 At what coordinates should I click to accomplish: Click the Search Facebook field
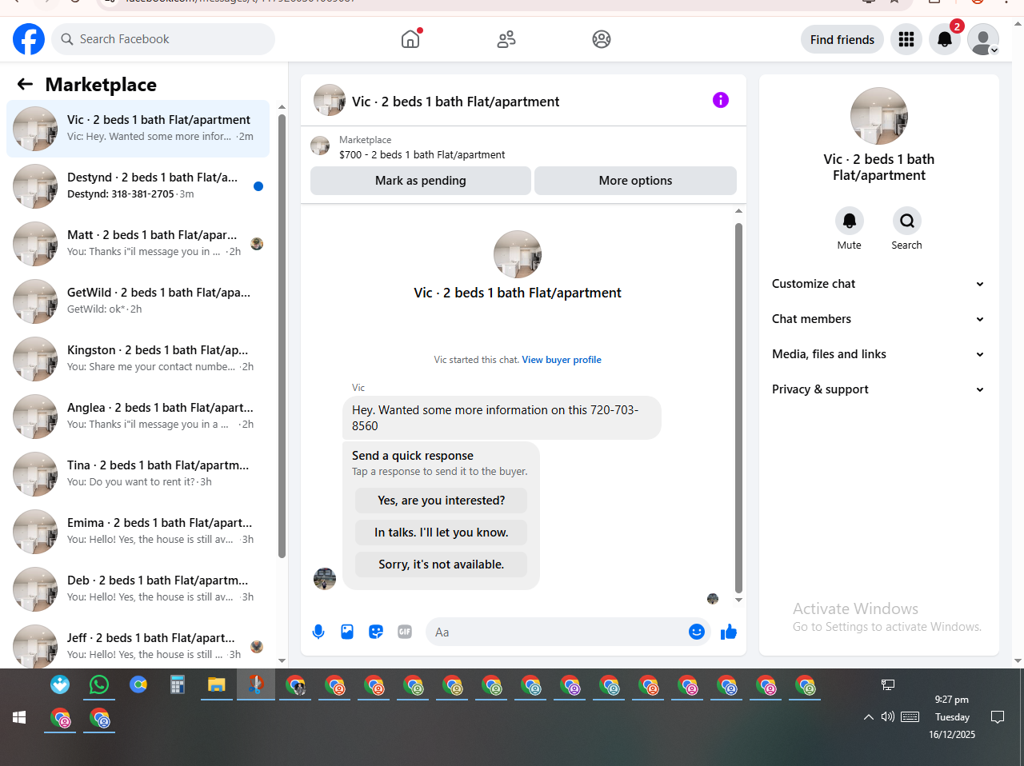click(163, 39)
